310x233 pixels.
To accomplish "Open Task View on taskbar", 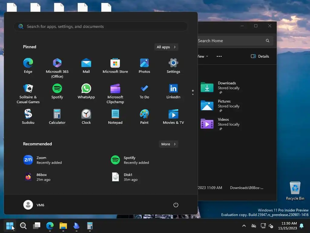I will 37,226.
